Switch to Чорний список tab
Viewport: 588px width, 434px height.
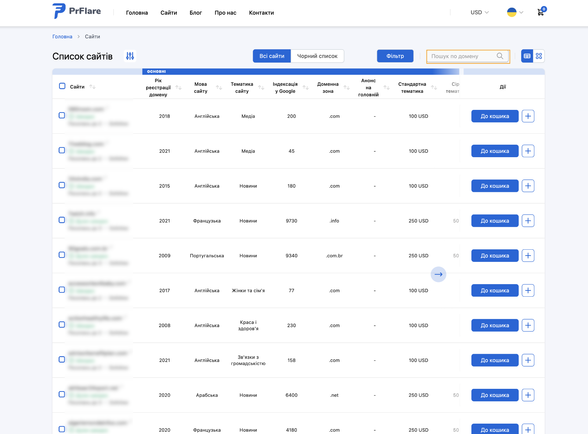click(317, 56)
